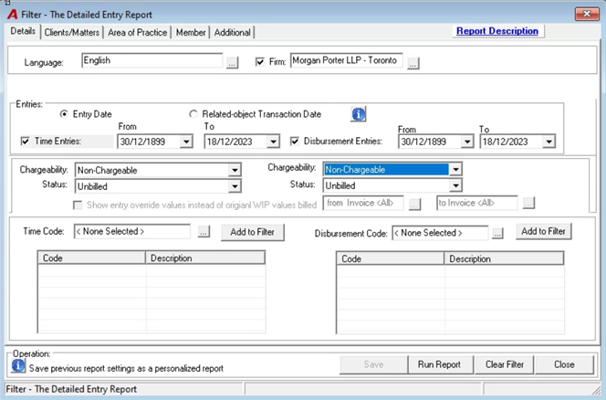
Task: Switch to the Details tab
Action: tap(23, 31)
